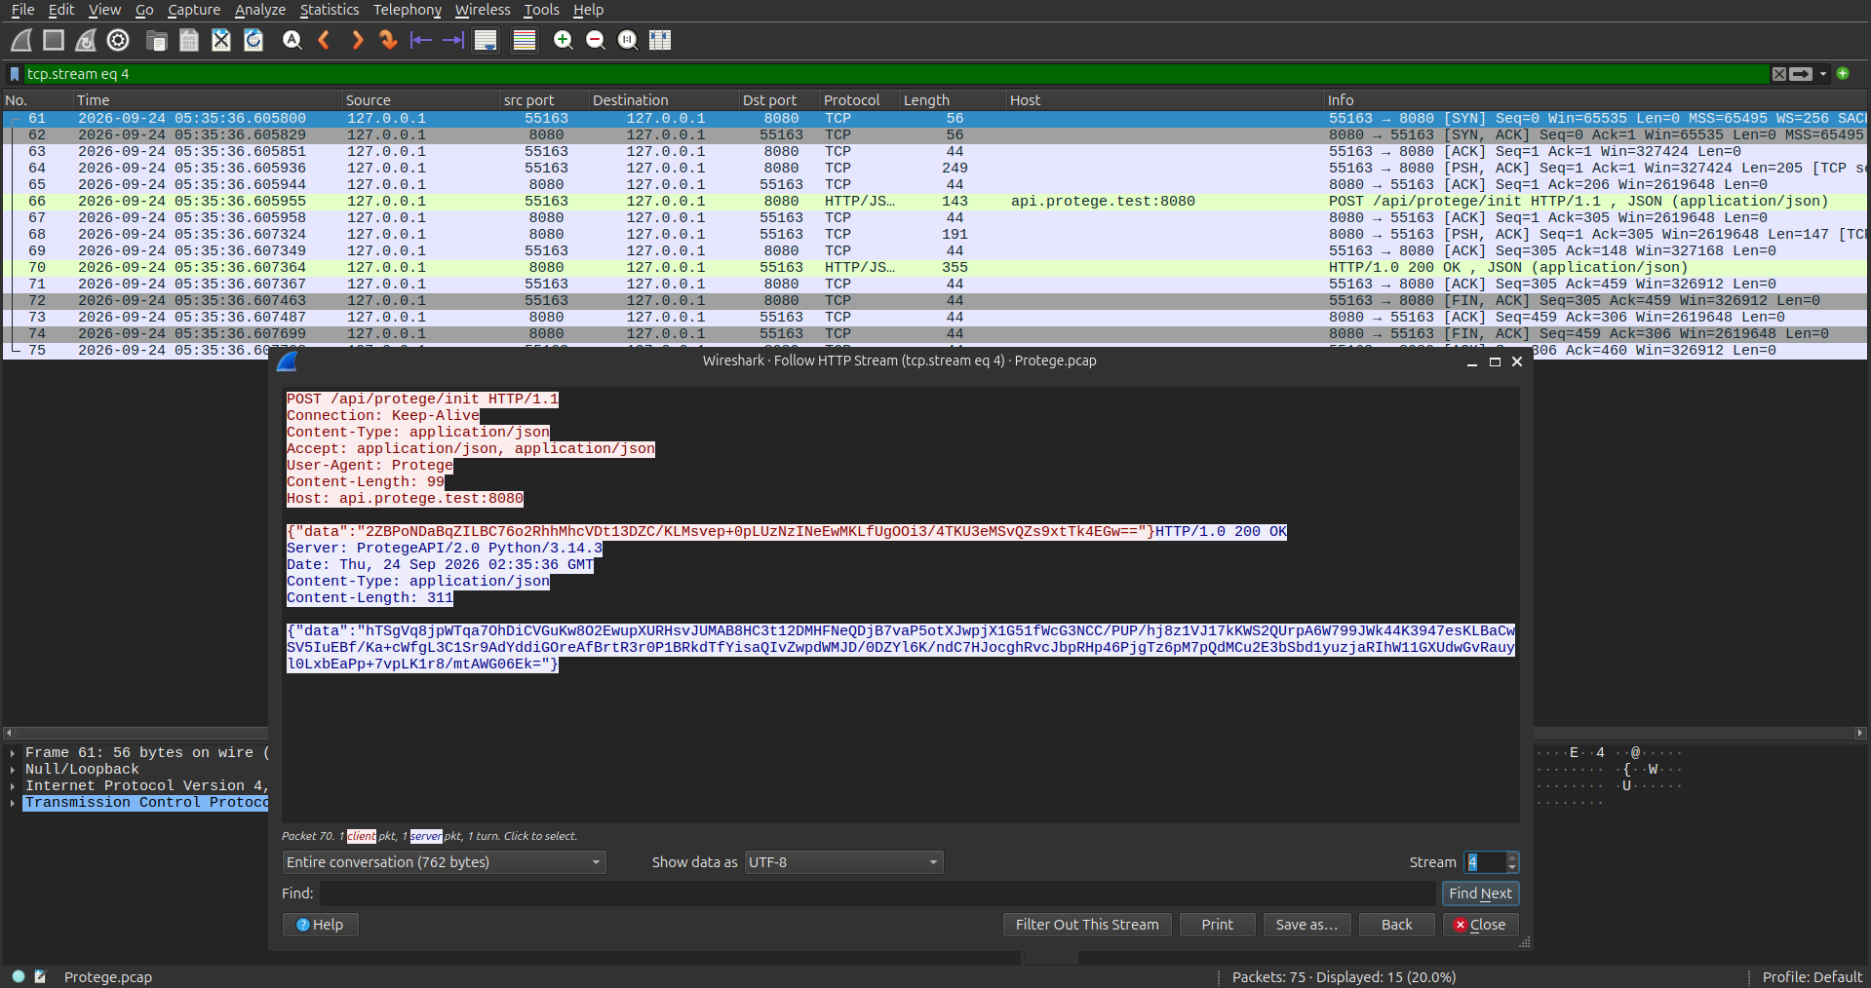Go to specified packet icon
Screen dimensions: 1871x988
388,40
